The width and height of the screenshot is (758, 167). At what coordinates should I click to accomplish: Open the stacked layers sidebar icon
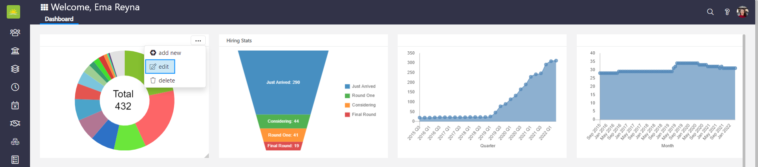pyautogui.click(x=15, y=69)
